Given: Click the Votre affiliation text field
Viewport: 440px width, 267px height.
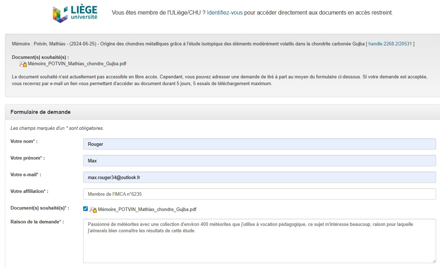Looking at the screenshot, I should [x=259, y=194].
